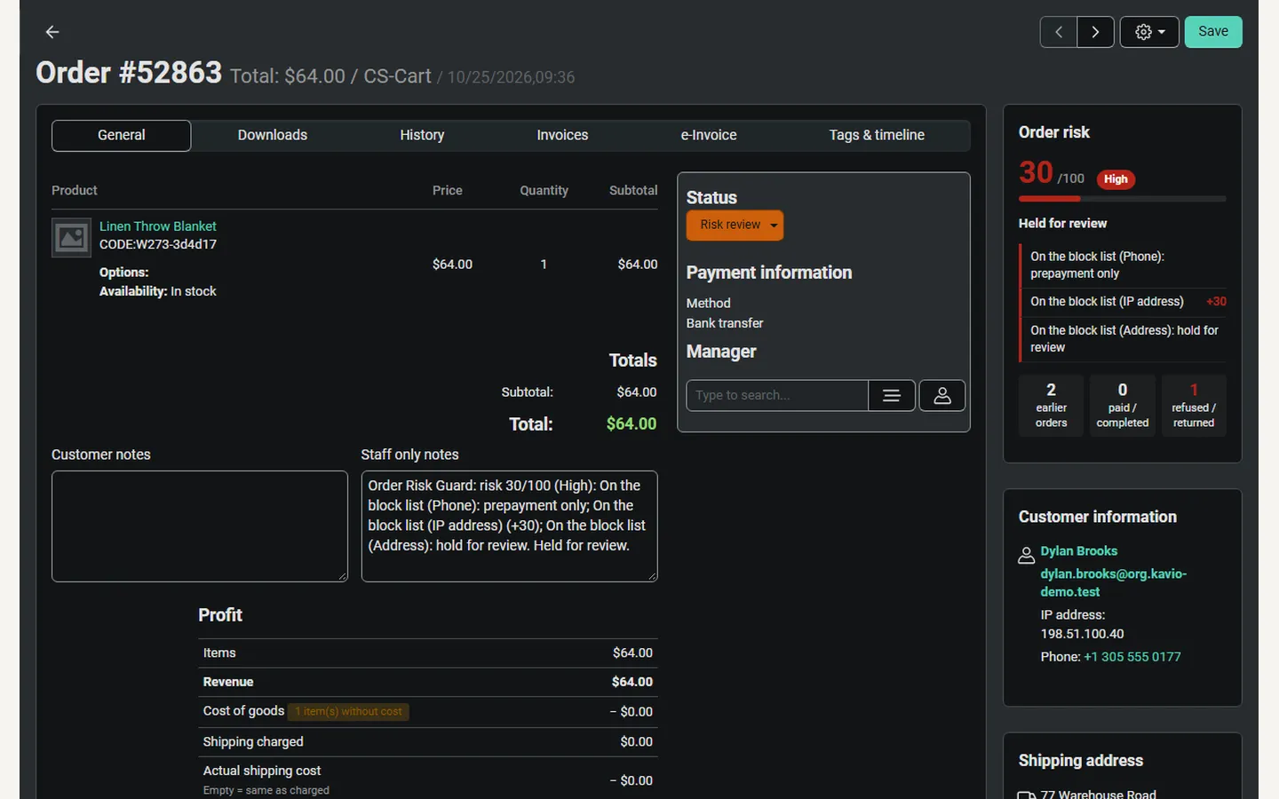The width and height of the screenshot is (1279, 799).
Task: Click inside the Staff only notes textarea
Action: [x=509, y=526]
